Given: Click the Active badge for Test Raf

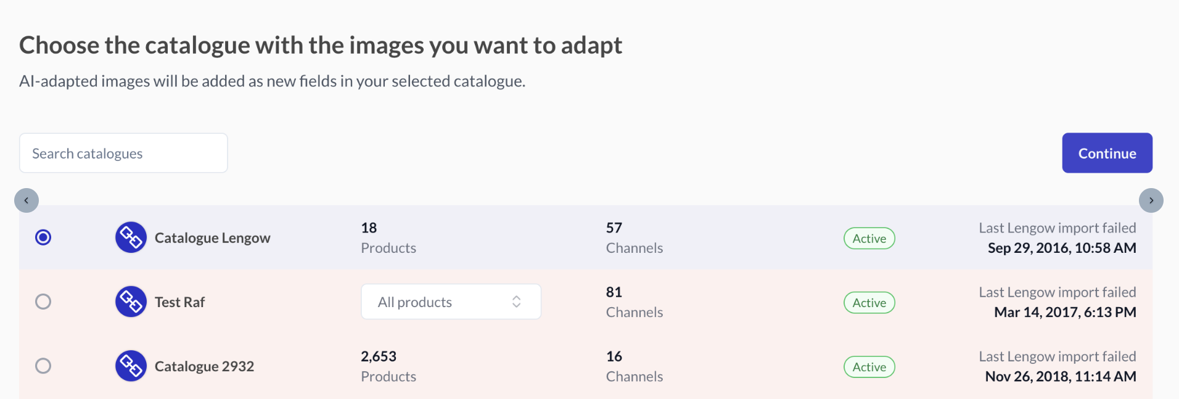Looking at the screenshot, I should [869, 303].
